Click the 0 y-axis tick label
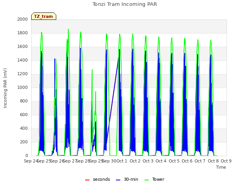Screen dimensions: 250x187 27,155
